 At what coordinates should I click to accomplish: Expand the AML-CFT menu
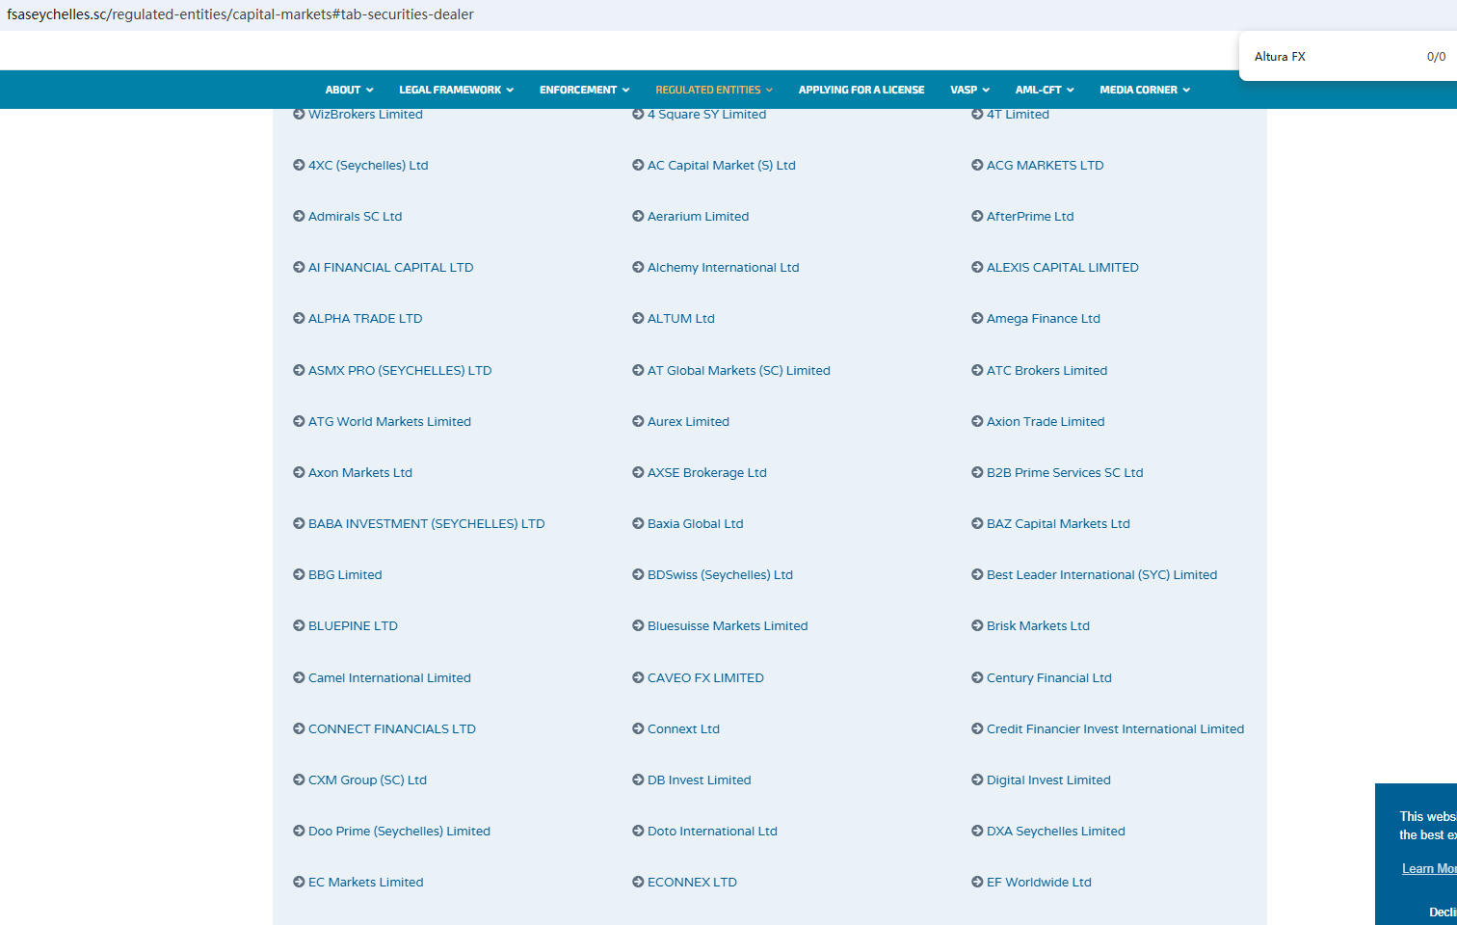coord(1045,90)
